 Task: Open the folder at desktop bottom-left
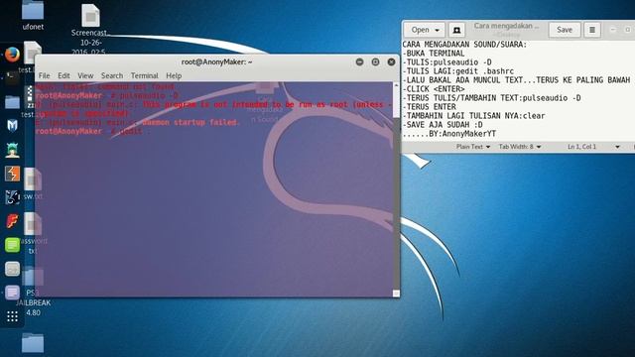(33, 343)
